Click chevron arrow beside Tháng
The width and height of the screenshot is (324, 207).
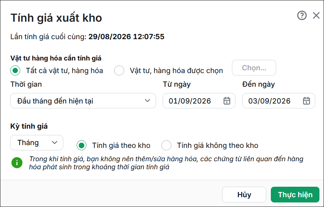[x=55, y=143]
